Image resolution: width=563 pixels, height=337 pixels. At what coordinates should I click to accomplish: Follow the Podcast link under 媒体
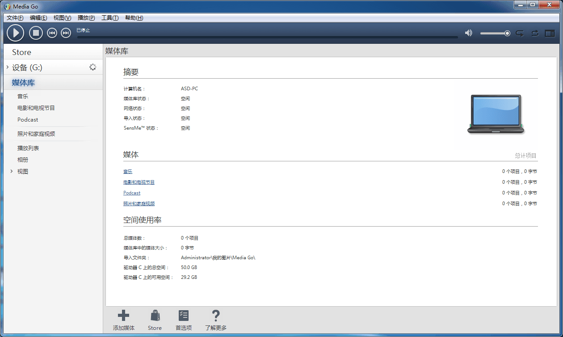[x=132, y=193]
